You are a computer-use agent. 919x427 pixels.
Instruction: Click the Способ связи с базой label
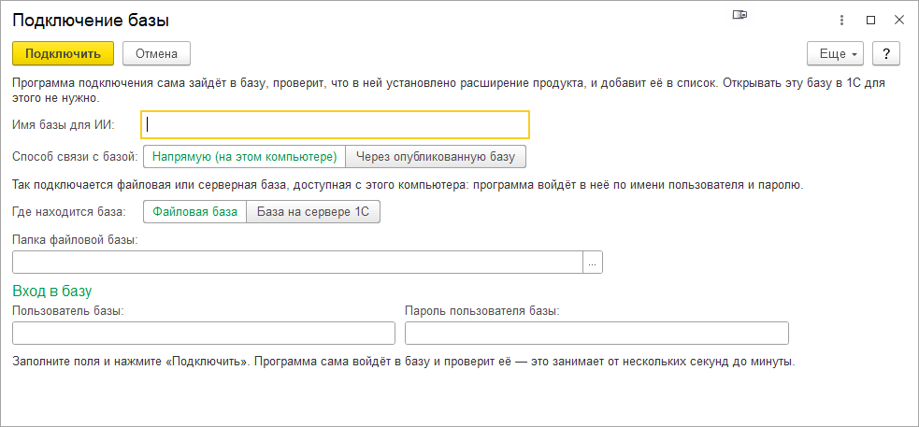(x=75, y=157)
